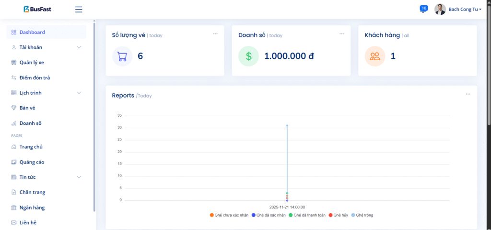Click the green dollar sign icon
This screenshot has height=230, width=491.
248,56
